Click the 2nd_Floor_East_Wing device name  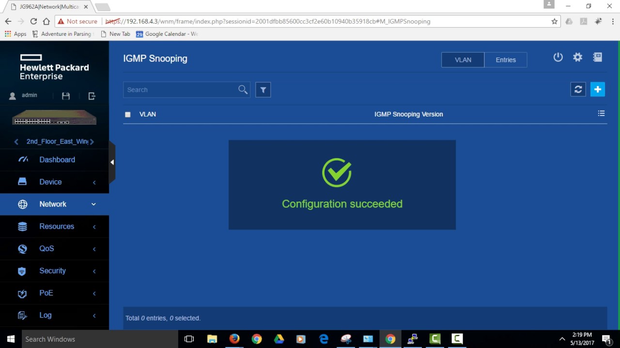click(x=57, y=142)
